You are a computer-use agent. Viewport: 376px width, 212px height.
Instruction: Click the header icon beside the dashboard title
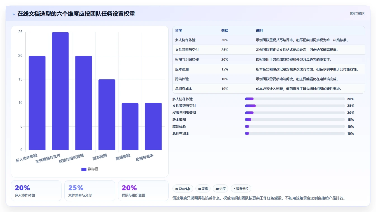[13, 14]
